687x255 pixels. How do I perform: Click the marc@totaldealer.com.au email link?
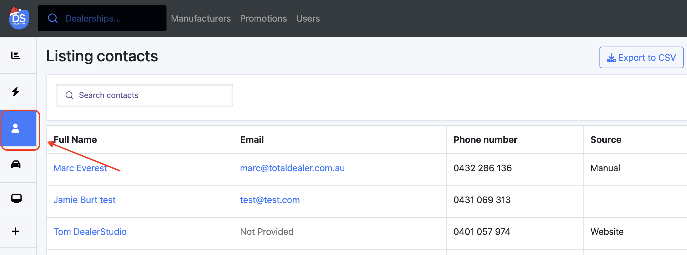pyautogui.click(x=292, y=168)
